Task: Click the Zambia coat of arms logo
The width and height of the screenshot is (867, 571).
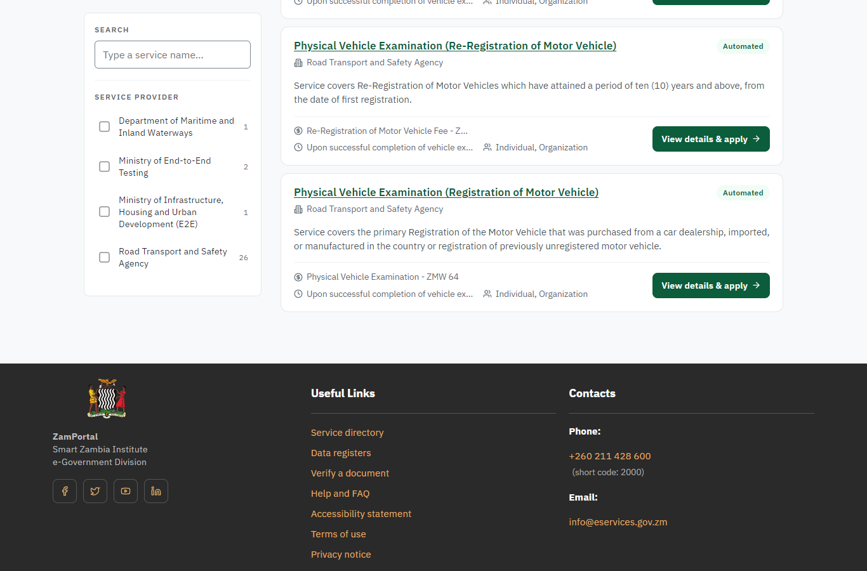Action: click(107, 398)
